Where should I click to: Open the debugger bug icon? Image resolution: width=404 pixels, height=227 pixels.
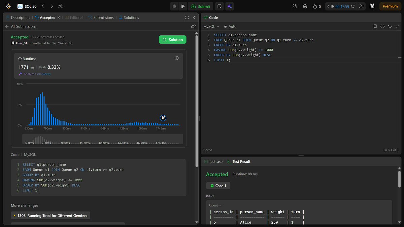point(174,6)
